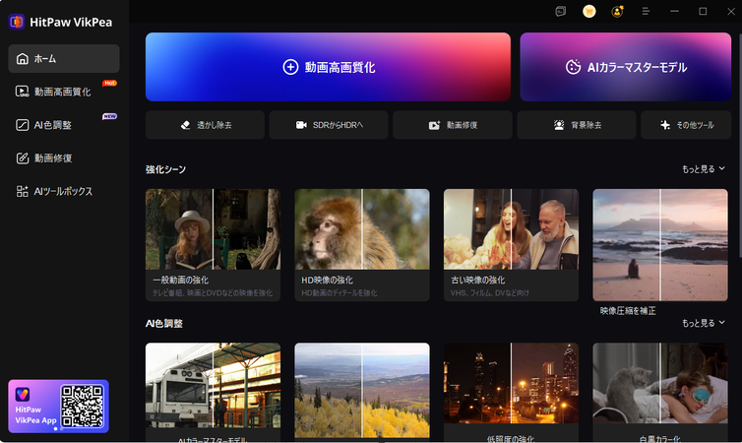
Task: Expand もっと見る next to AI色調整
Action: (x=703, y=323)
